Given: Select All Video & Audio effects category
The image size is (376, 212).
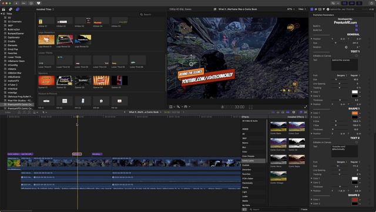Looking at the screenshot, I should [250, 121].
